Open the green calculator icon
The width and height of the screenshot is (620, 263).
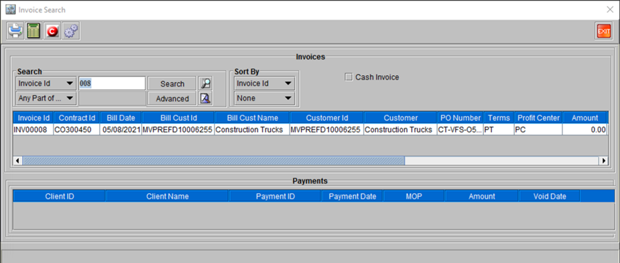coord(34,32)
